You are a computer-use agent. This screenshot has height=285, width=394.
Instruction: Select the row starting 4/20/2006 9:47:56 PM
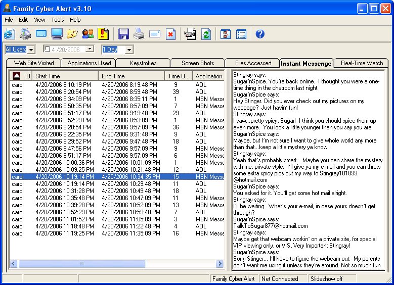tap(117, 149)
